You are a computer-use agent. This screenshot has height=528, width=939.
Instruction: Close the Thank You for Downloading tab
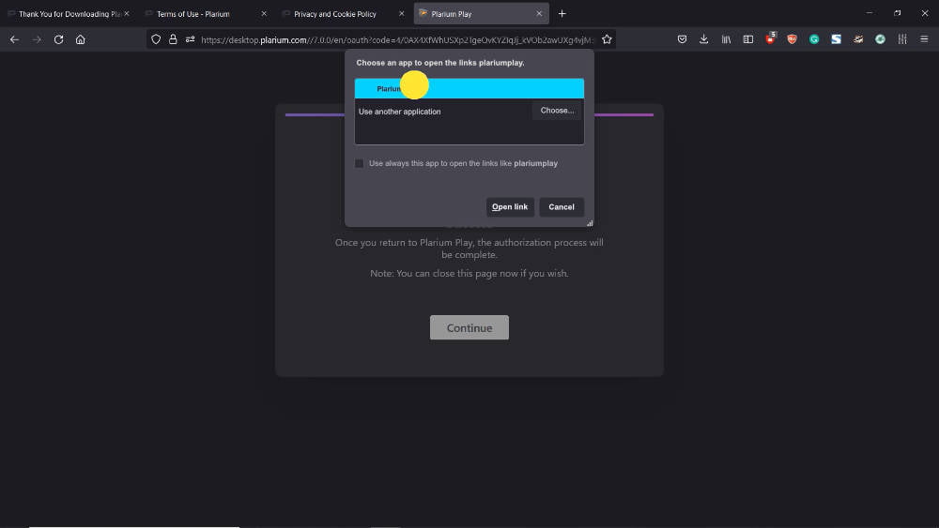point(127,13)
